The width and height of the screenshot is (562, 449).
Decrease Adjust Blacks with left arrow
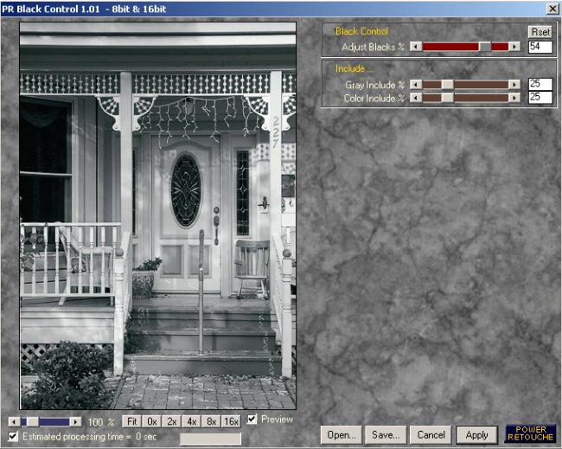point(416,47)
